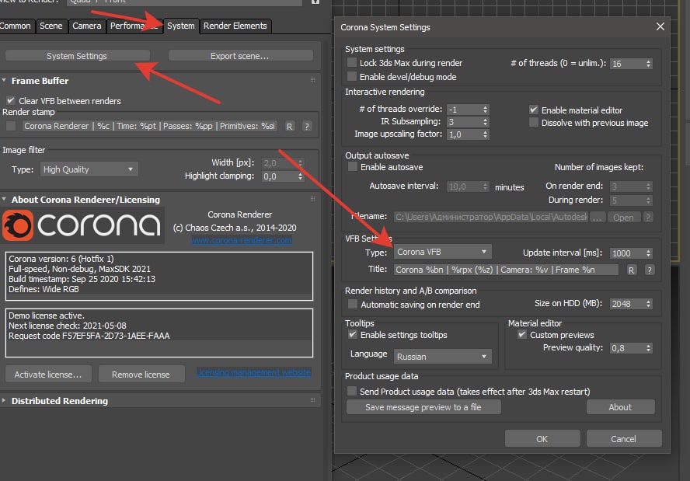Screen dimensions: 690x481
Task: Check the Enable autosave option
Action: [x=353, y=167]
